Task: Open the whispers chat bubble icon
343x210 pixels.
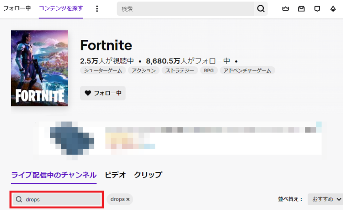Action: 317,9
